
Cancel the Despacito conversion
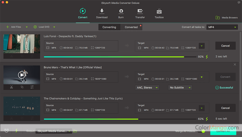pyautogui.click(x=225, y=46)
